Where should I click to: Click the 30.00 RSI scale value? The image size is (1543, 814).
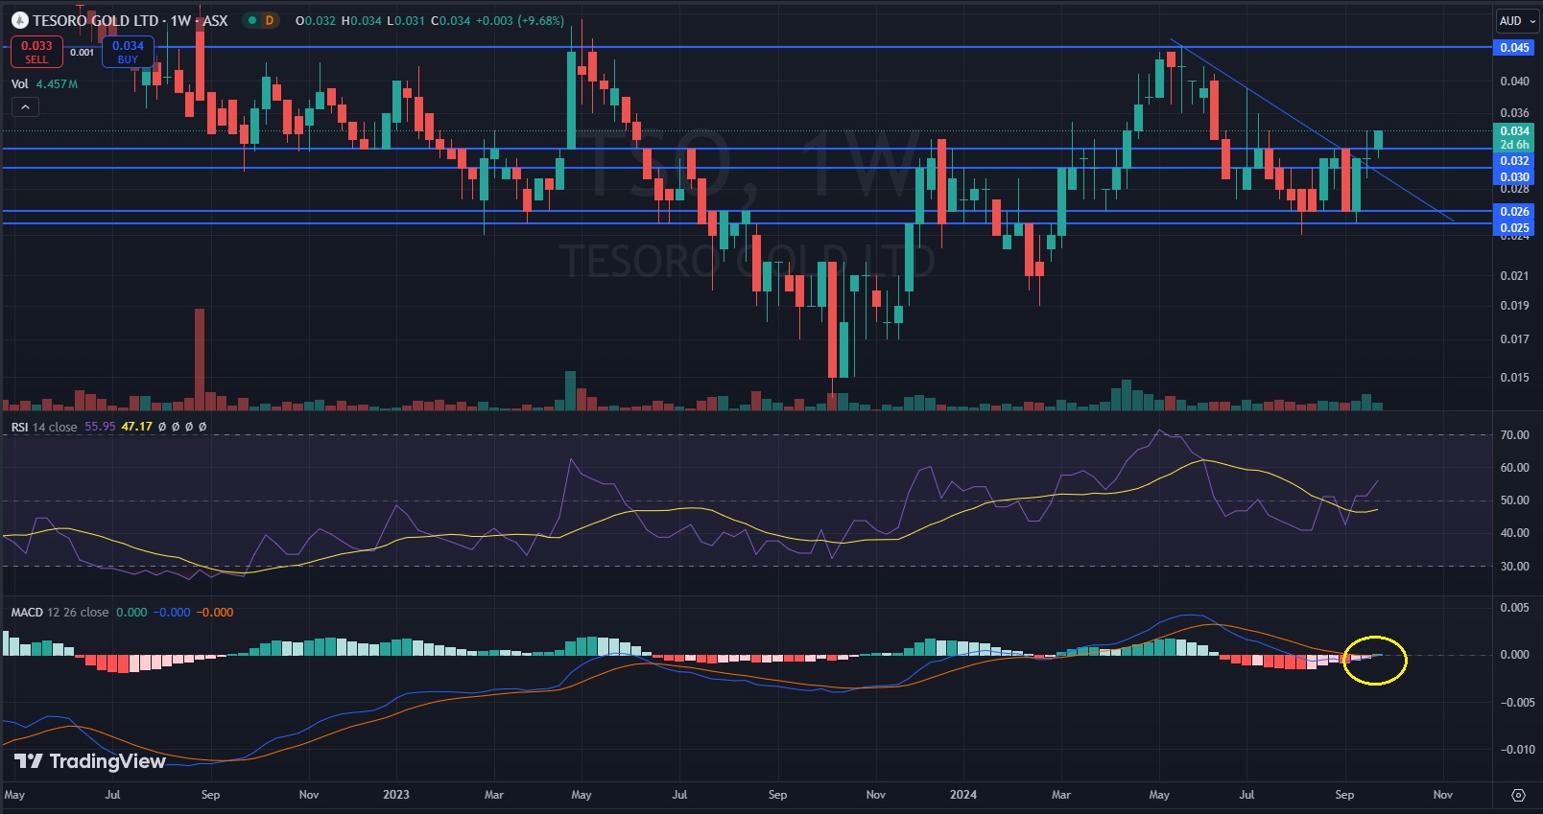click(1514, 567)
